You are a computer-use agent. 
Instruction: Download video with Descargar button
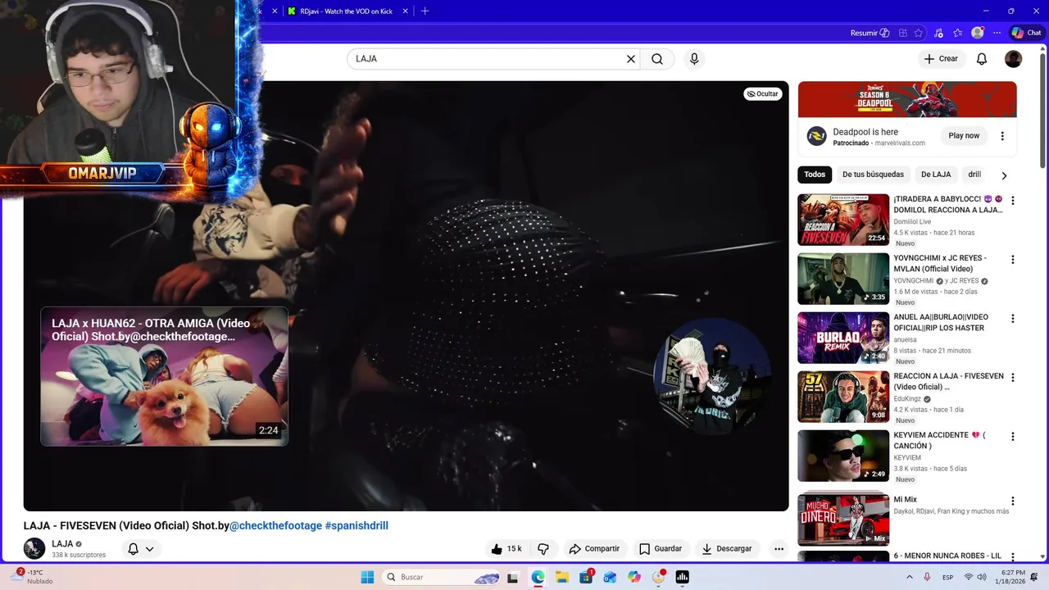(726, 549)
